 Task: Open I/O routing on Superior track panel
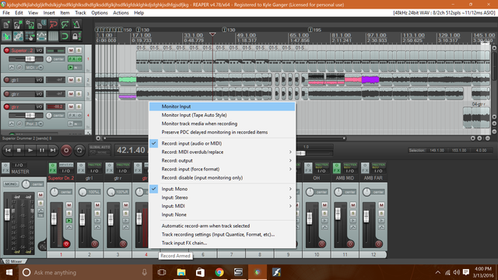(x=39, y=50)
